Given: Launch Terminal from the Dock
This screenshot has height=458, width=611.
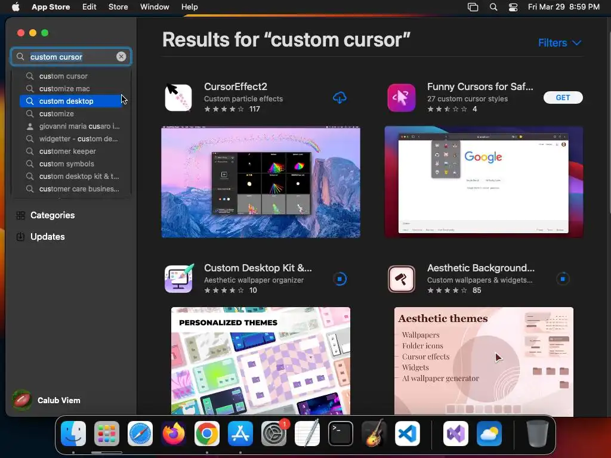Looking at the screenshot, I should (341, 434).
